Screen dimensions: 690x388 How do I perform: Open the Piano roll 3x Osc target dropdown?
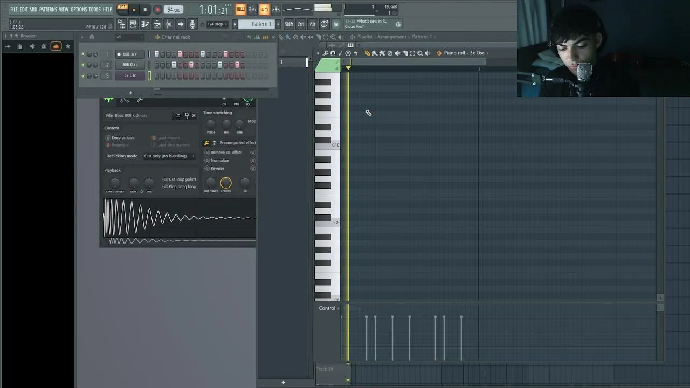tap(467, 53)
